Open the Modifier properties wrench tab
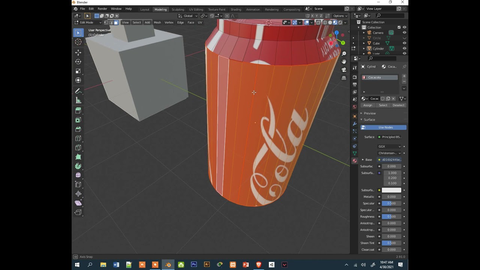The image size is (480, 270). tap(355, 124)
